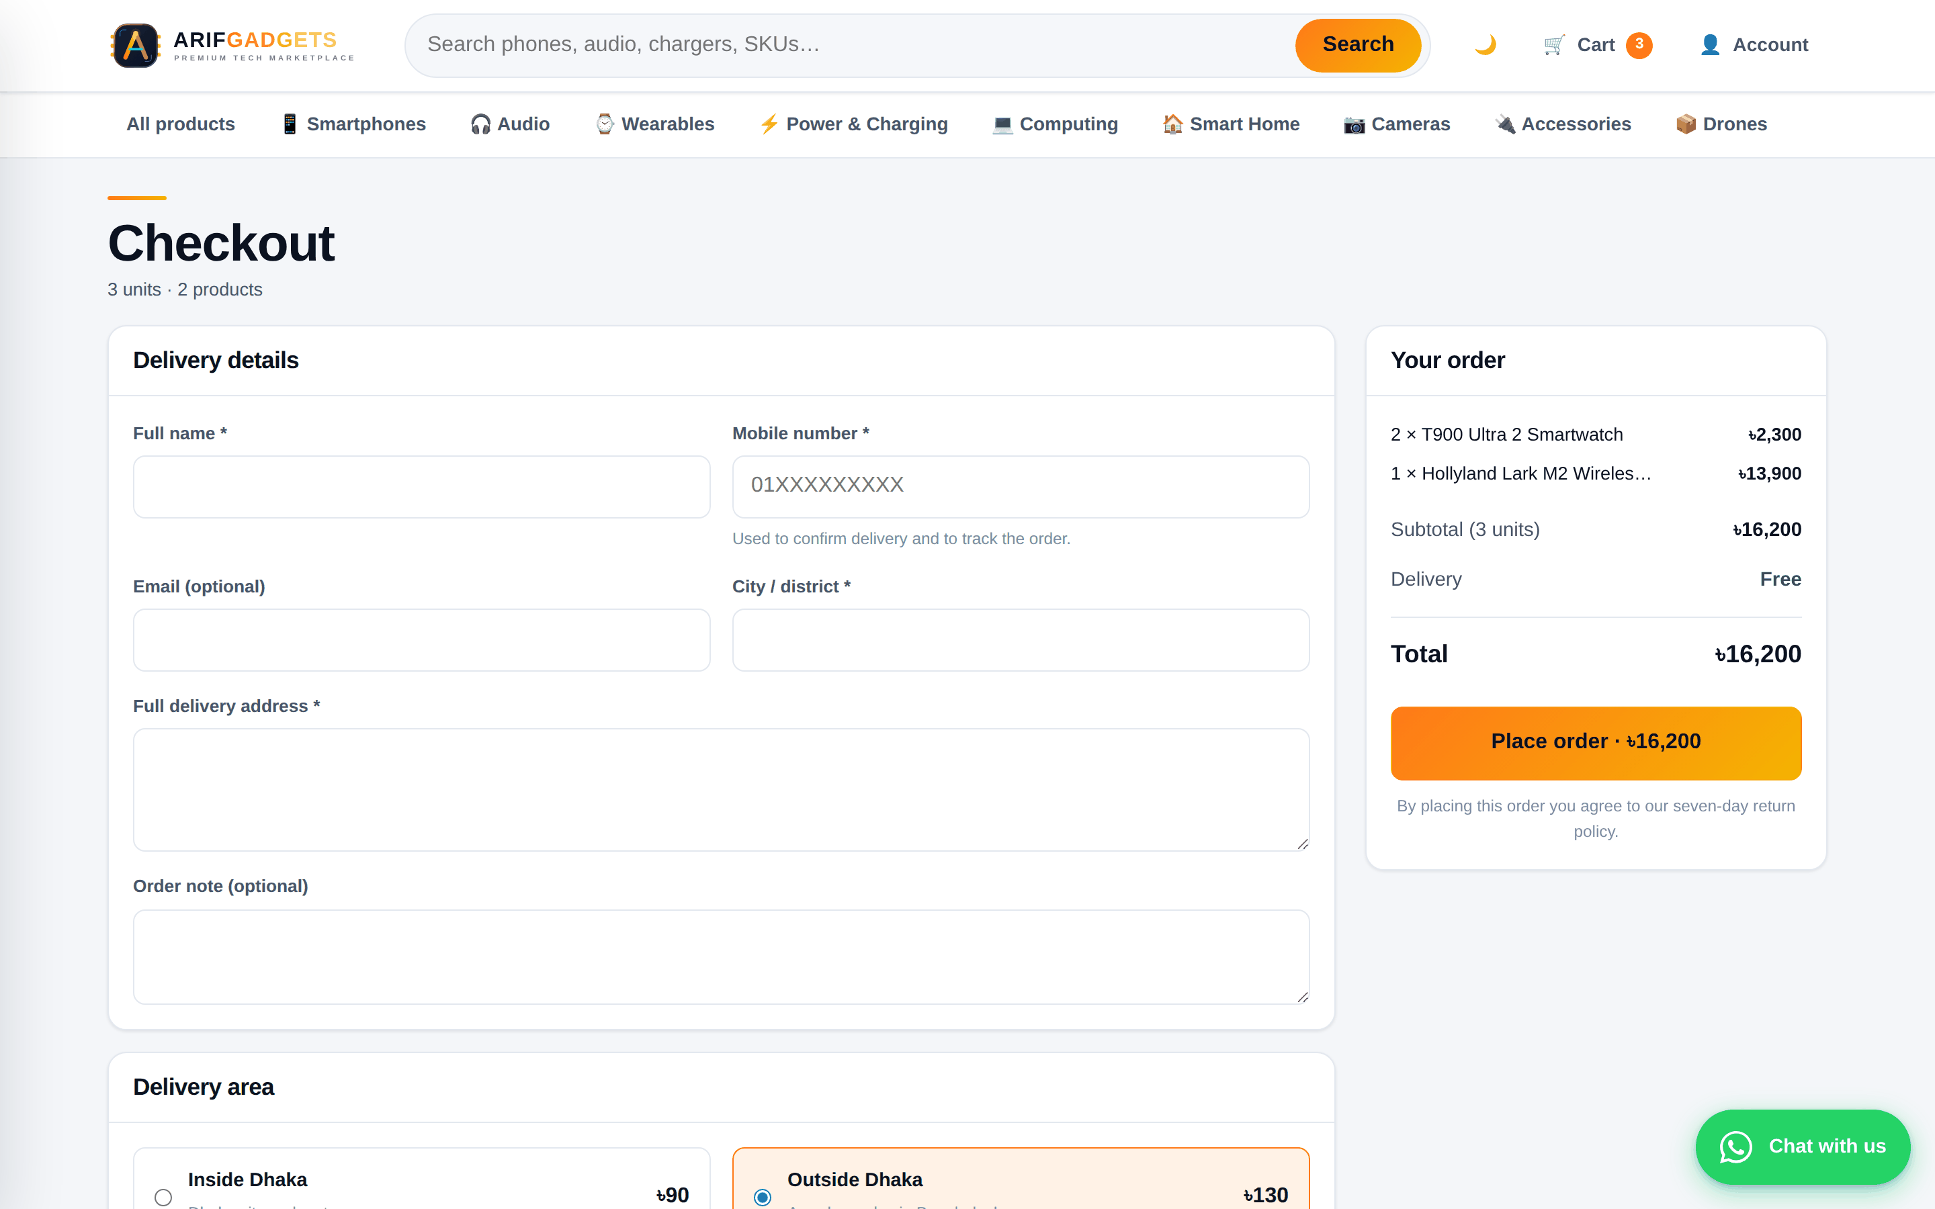Click the Mobile number field
Viewport: 1935px width, 1209px height.
pyautogui.click(x=1021, y=486)
